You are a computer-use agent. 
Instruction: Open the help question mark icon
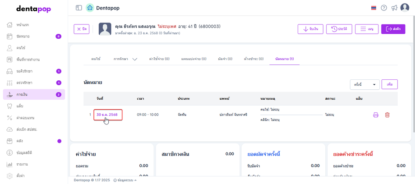[x=384, y=8]
